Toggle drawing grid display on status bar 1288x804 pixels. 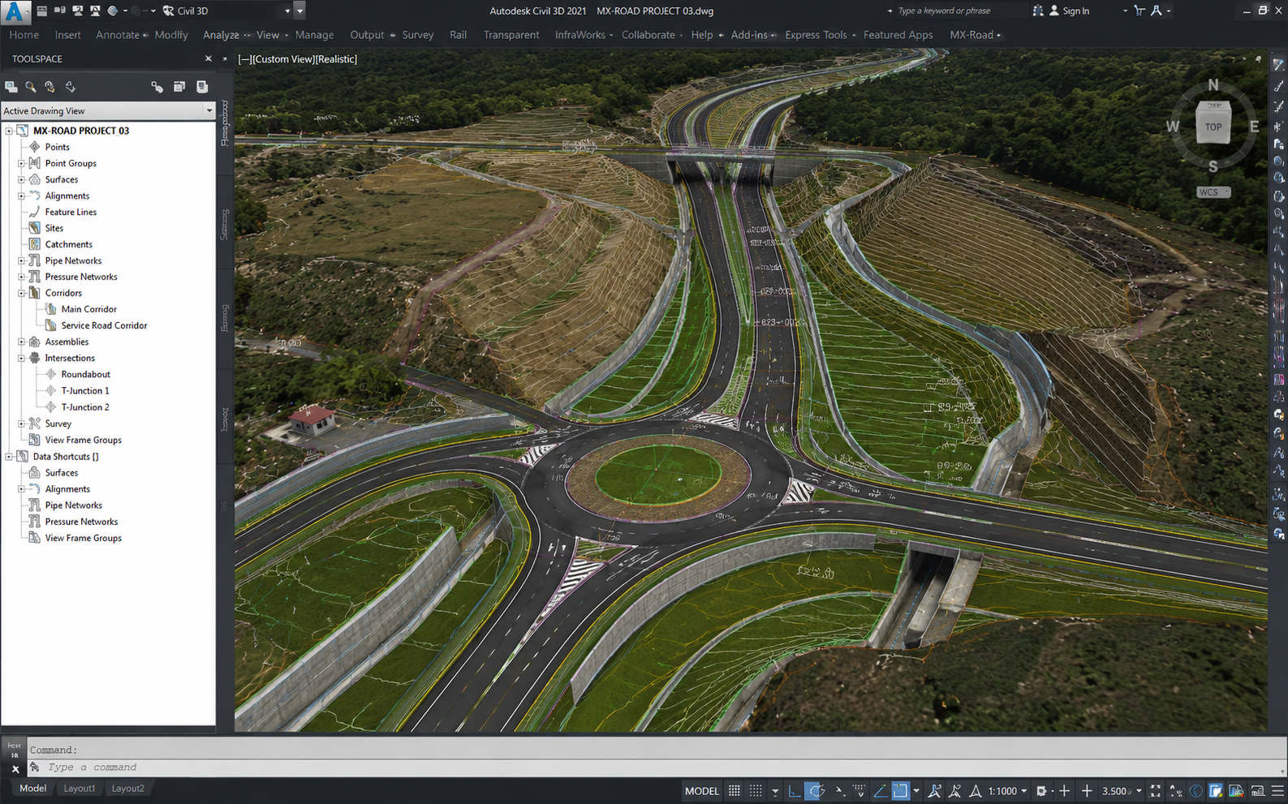(734, 791)
